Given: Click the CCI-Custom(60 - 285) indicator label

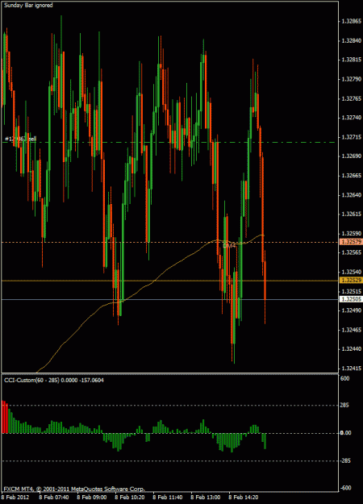Looking at the screenshot, I should coord(54,381).
